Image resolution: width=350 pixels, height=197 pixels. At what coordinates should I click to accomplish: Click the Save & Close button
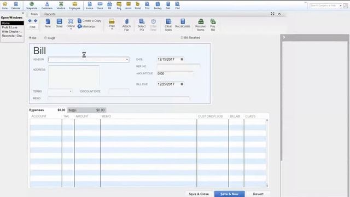tap(199, 194)
